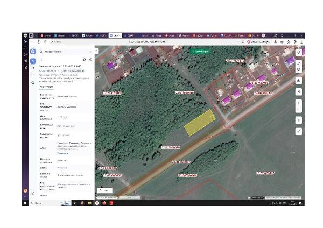Image resolution: width=323 pixels, height=228 pixels.
Task: Click the print map button
Action: pos(299,120)
